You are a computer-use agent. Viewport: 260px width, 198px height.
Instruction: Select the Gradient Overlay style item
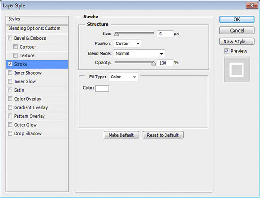click(x=37, y=107)
